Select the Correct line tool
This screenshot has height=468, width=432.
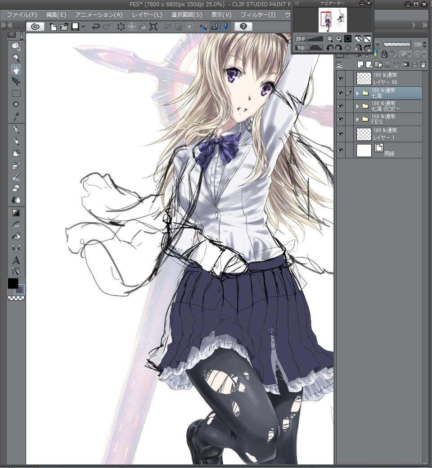coord(16,248)
